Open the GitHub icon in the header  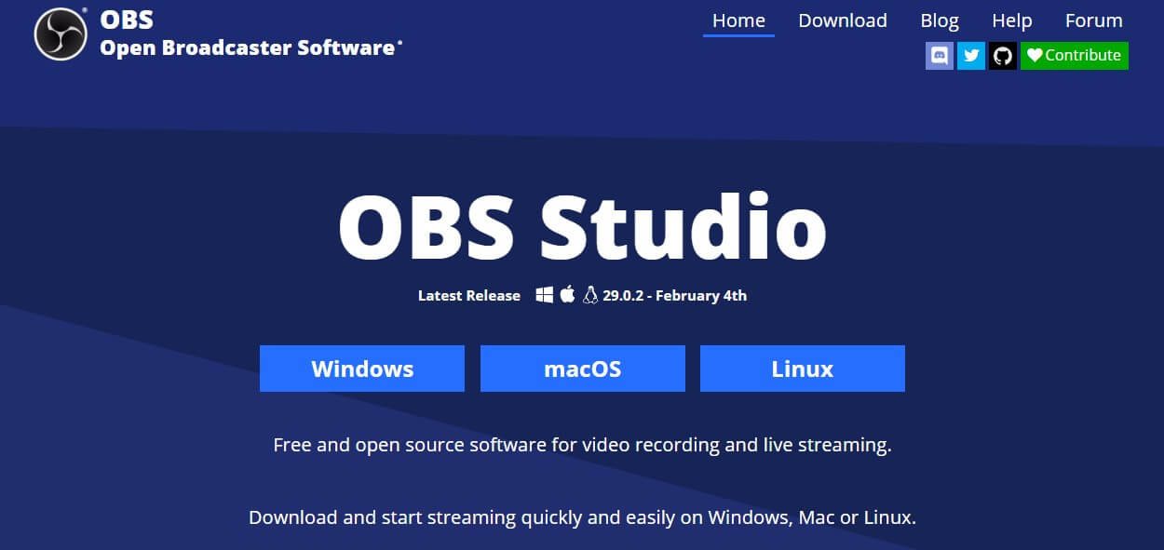pos(1003,56)
